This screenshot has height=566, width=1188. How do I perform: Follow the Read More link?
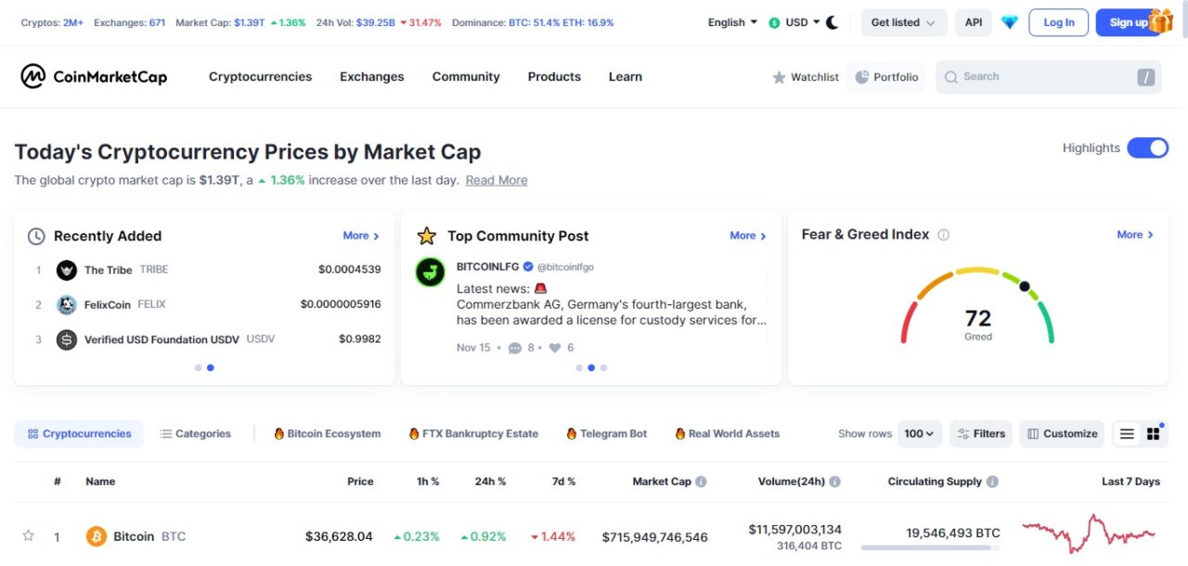497,180
